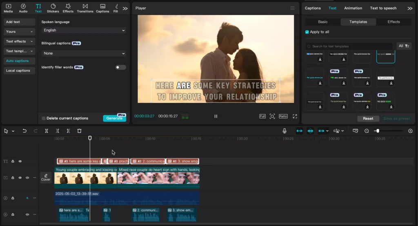Delete the selected clip with trash icon
Viewport: 418px width, 226px height.
pos(79,131)
